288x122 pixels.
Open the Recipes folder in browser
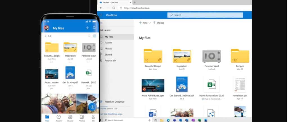[240, 56]
